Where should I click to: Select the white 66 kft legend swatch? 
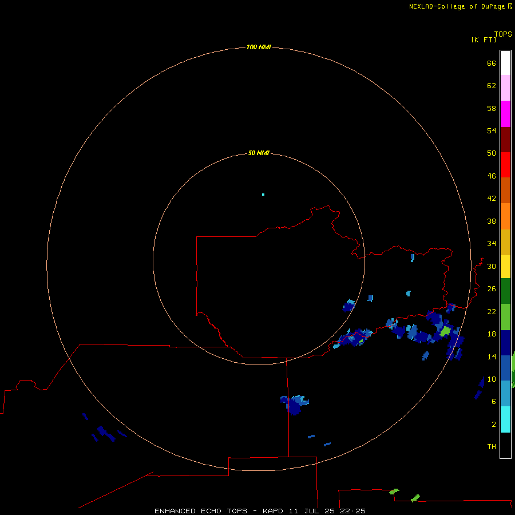(x=505, y=63)
